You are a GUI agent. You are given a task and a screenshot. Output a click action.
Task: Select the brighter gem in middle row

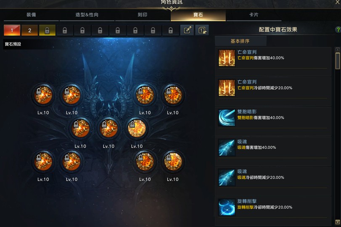(x=137, y=129)
